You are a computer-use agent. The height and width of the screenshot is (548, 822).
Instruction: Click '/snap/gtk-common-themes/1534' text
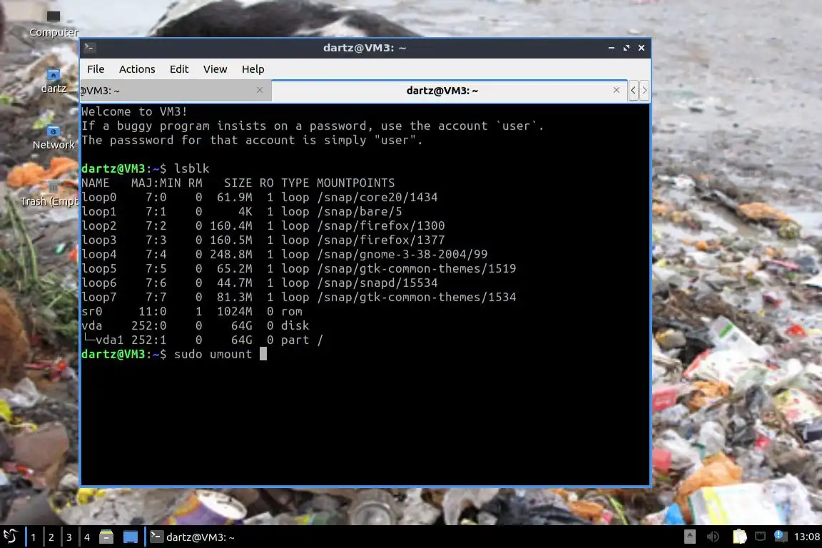tap(416, 297)
